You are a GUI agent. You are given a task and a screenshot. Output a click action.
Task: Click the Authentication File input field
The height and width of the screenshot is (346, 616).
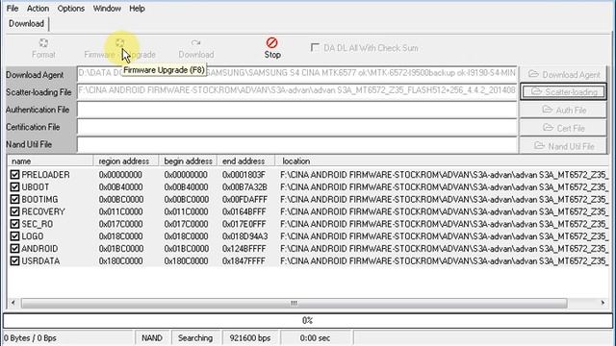[297, 110]
